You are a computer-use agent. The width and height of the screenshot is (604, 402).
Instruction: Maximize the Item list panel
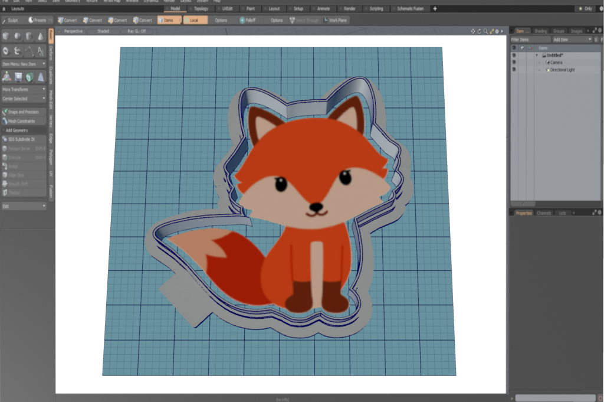pos(595,31)
